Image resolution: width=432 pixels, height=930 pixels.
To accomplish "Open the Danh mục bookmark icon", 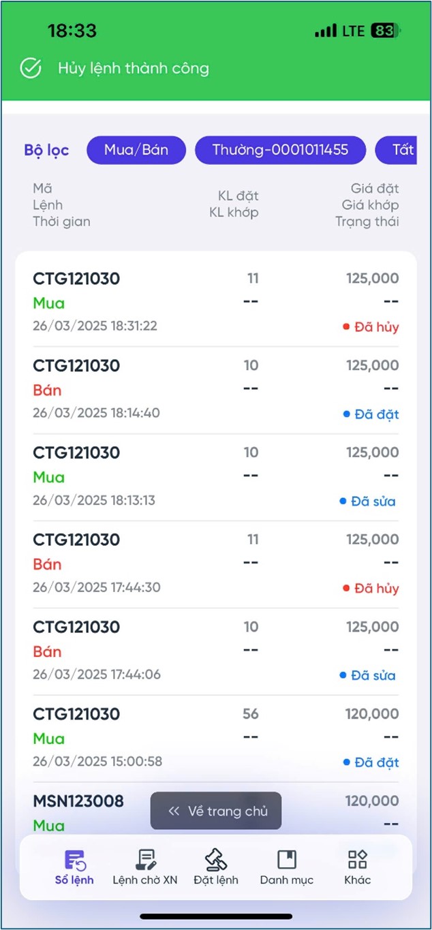I will pos(286,859).
